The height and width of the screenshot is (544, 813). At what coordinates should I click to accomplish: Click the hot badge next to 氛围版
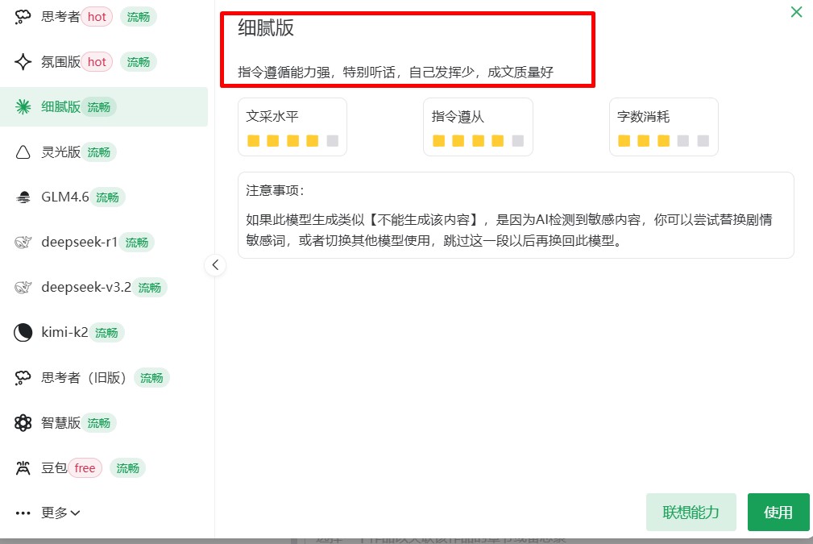(97, 61)
